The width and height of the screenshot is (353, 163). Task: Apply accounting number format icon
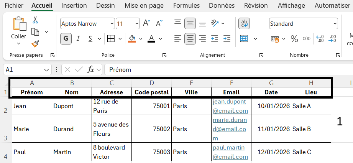coord(275,39)
